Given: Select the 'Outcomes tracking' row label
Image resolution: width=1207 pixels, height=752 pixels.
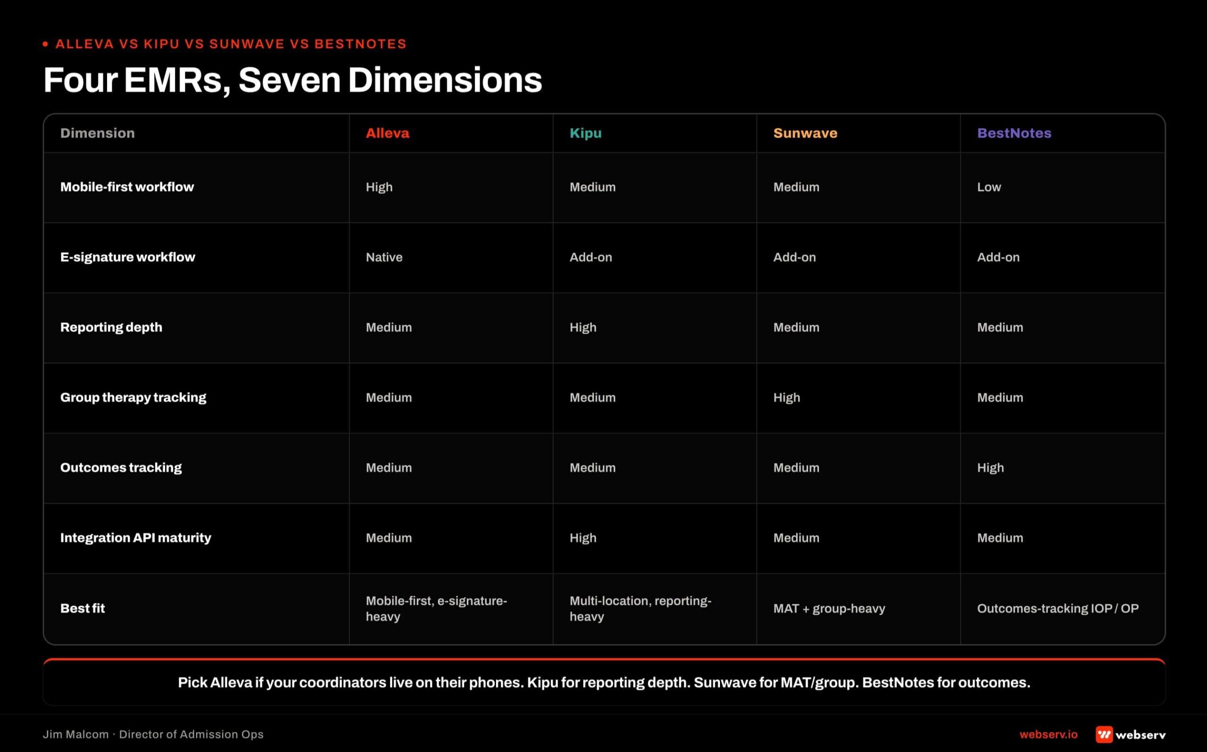Looking at the screenshot, I should 121,468.
